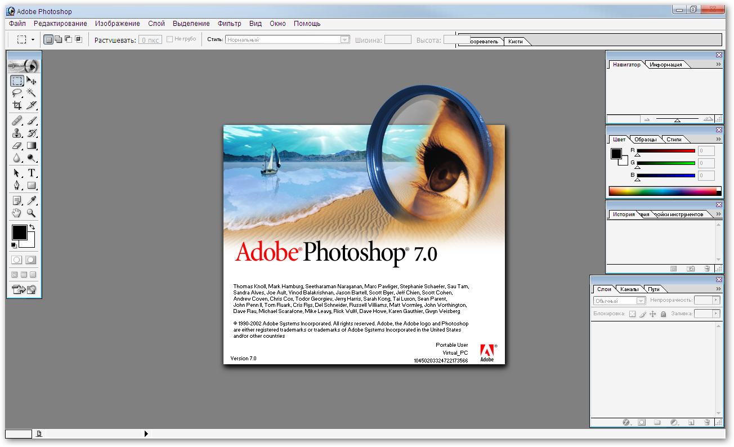Select the Magic Wand tool
This screenshot has width=734, height=447.
(x=32, y=93)
